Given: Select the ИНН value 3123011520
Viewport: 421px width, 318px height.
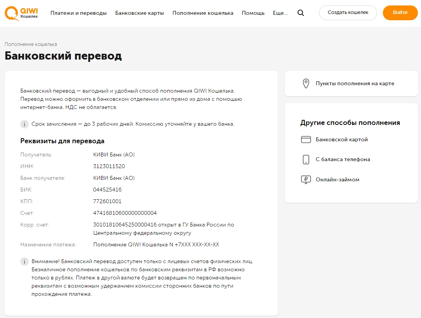Looking at the screenshot, I should pyautogui.click(x=109, y=166).
